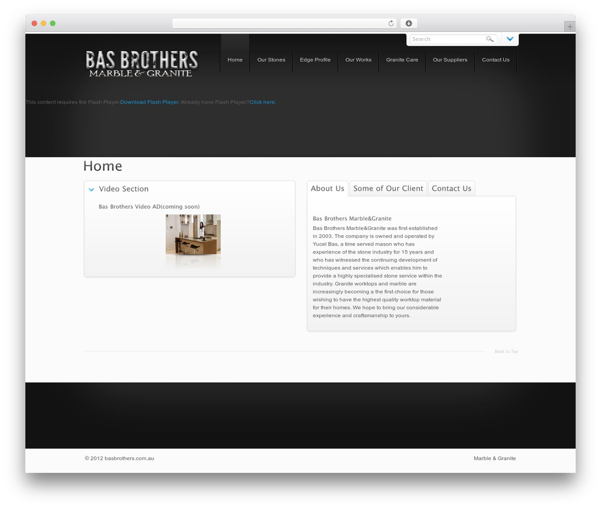Click the 'Video Section' heading text
This screenshot has height=509, width=601.
click(x=123, y=189)
